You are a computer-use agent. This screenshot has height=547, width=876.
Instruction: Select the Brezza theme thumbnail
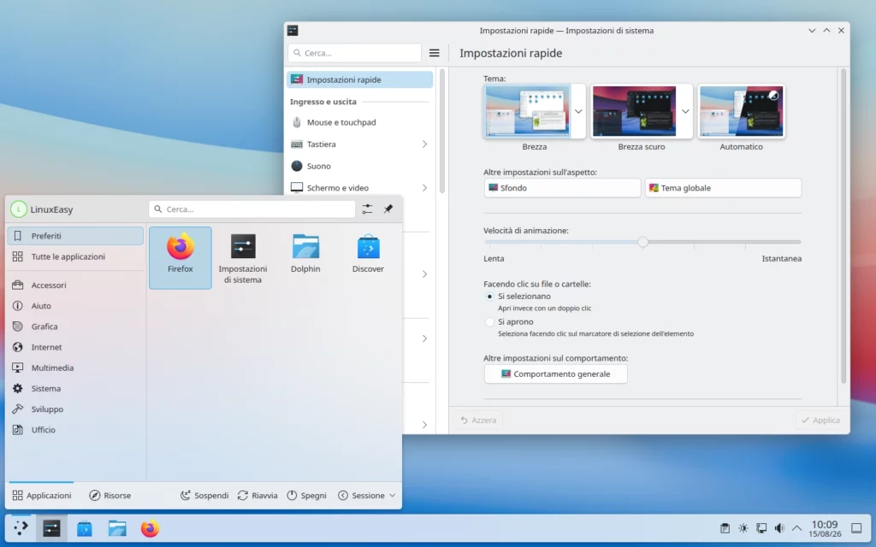pos(527,111)
